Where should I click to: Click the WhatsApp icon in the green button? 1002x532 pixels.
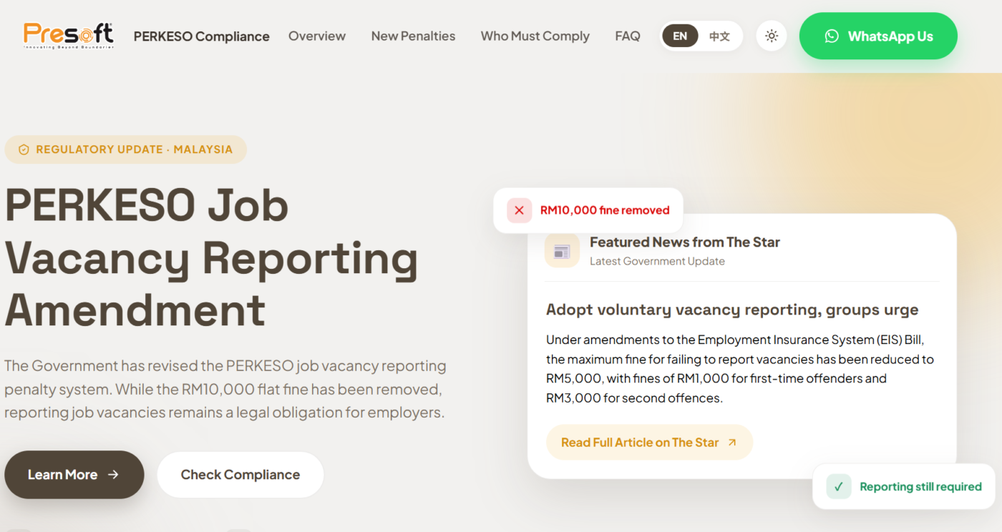point(832,36)
